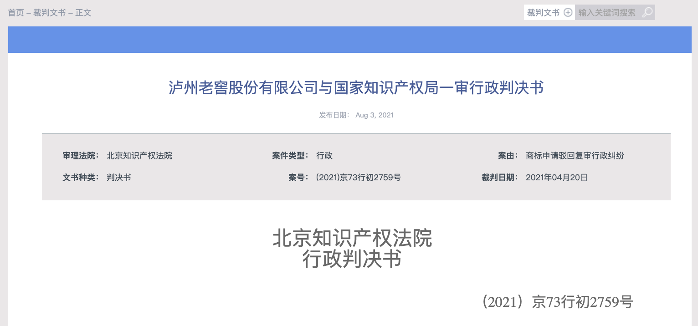Click court value 北京知识产权法院 in the info panel
698x326 pixels.
tap(139, 156)
